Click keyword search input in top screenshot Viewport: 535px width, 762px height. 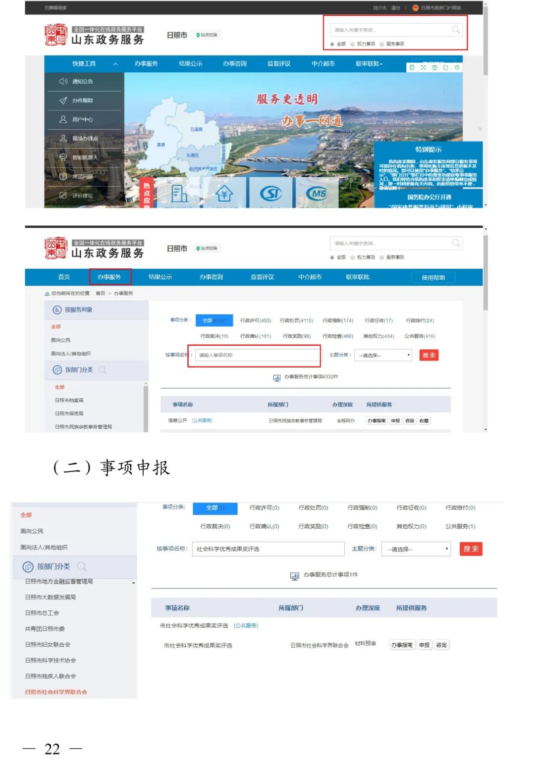396,30
